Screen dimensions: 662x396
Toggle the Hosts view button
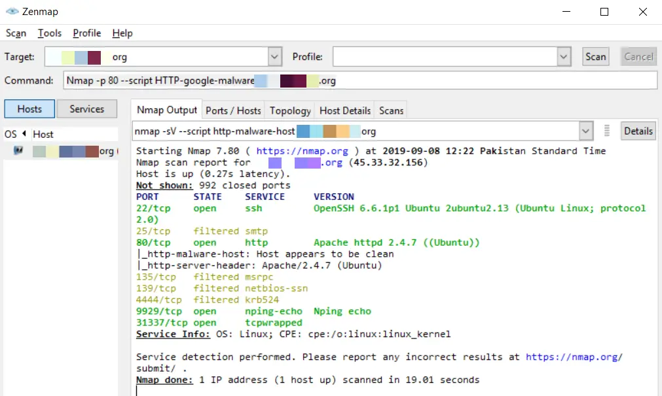29,109
